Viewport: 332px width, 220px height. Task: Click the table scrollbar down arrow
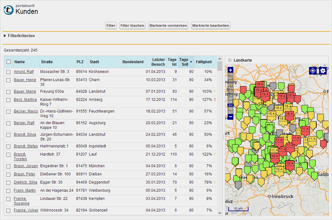tap(220, 213)
